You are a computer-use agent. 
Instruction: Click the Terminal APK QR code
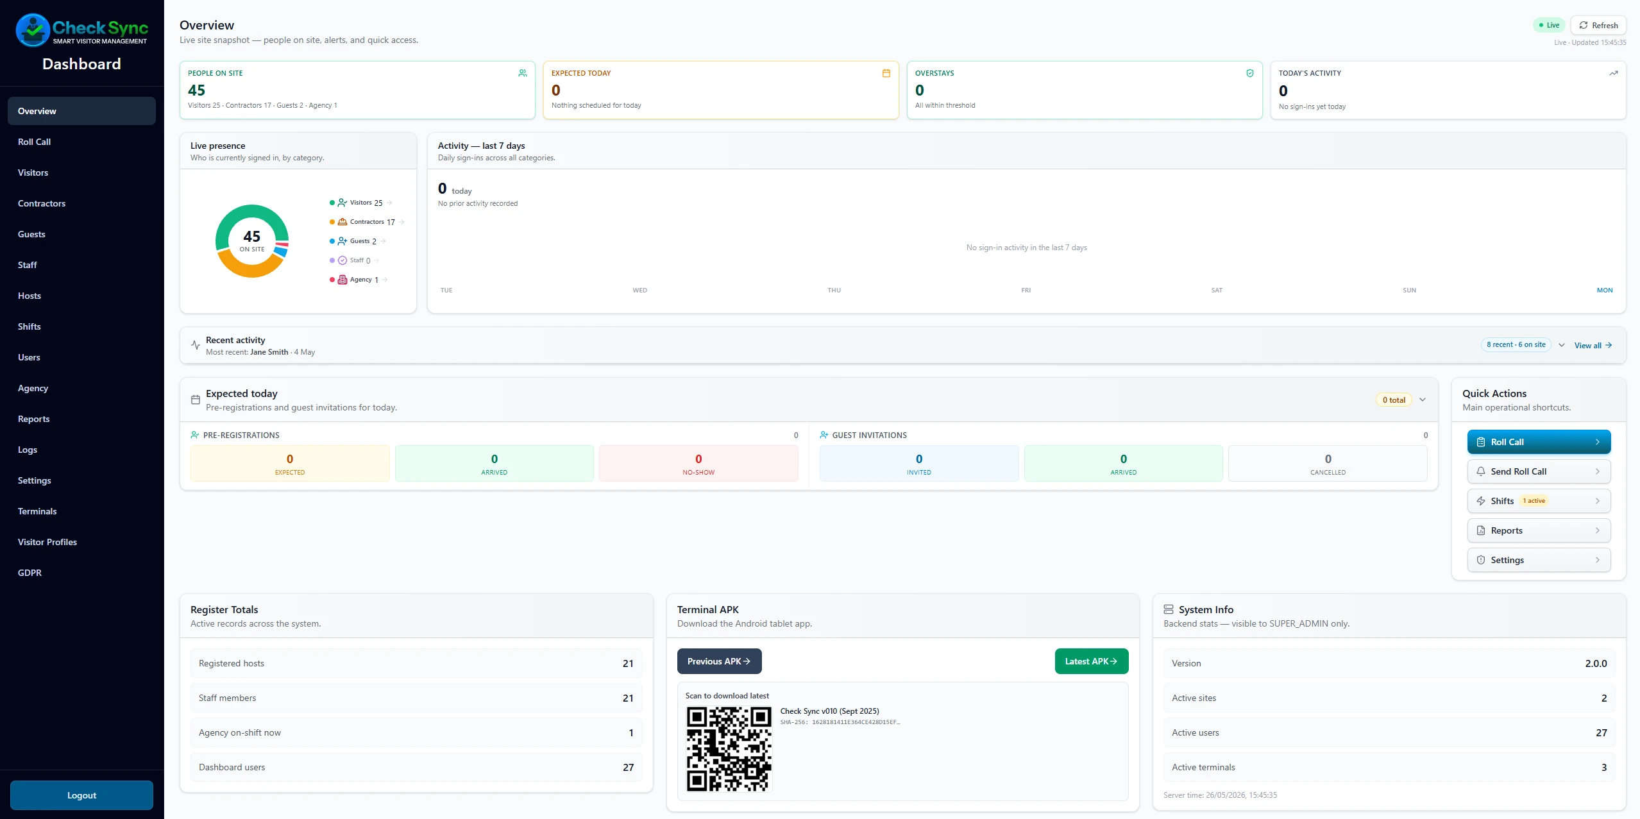729,749
